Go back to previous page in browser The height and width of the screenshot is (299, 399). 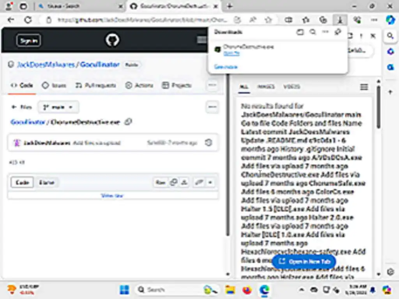[x=11, y=20]
